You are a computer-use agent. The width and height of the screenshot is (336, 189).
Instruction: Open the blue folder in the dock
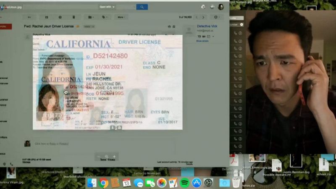click(x=225, y=183)
